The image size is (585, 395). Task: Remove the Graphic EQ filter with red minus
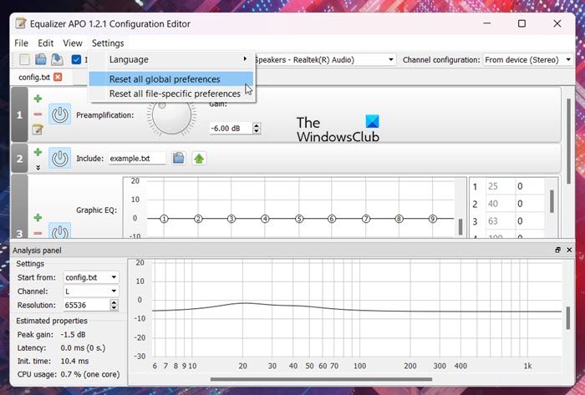click(38, 233)
